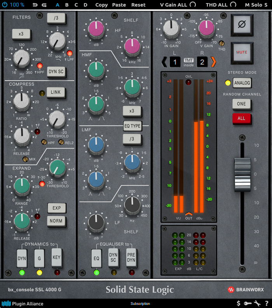Toggle the phase invert Ø button
Screen dimensions: 272x308
[x=242, y=25]
